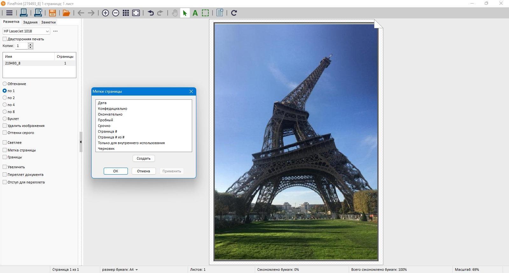The height and width of the screenshot is (273, 509).
Task: Click the 'Создать' button in dialog
Action: click(143, 158)
